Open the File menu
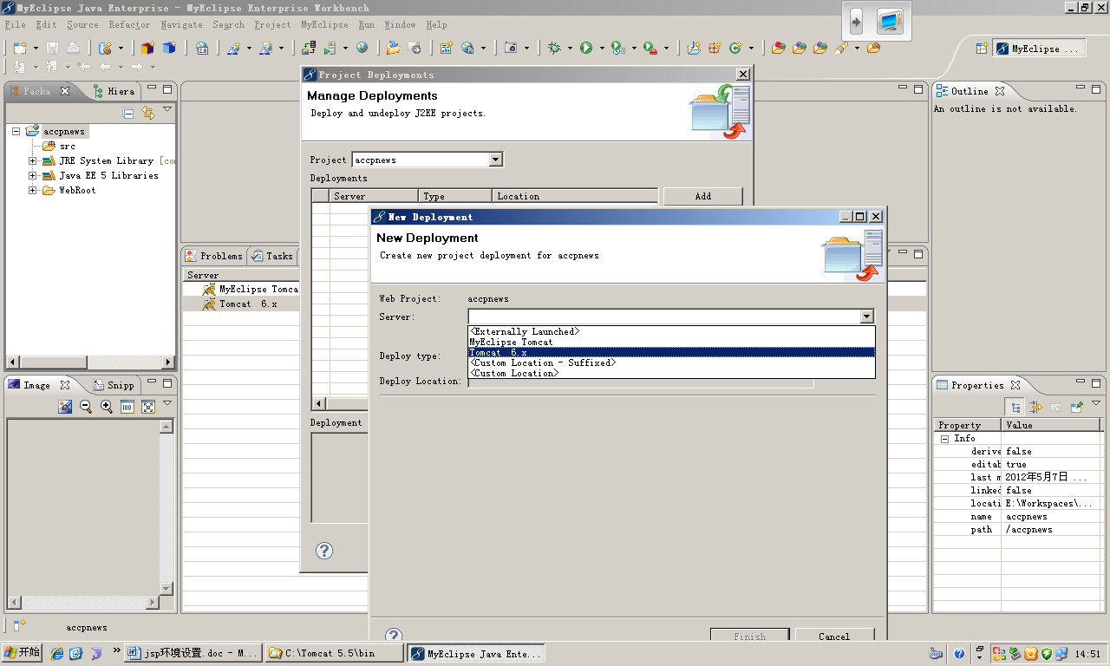 pos(15,25)
